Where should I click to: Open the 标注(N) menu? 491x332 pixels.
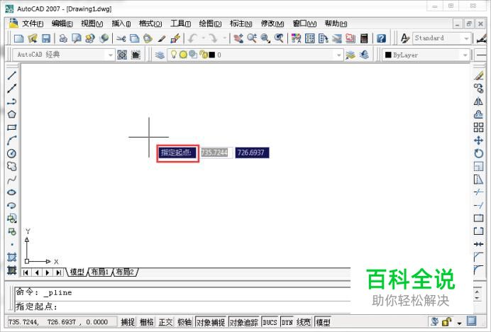click(241, 23)
